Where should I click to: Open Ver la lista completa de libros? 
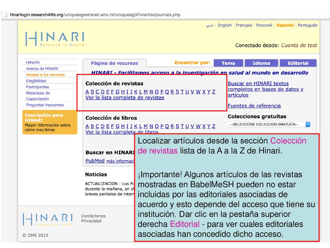(x=122, y=132)
